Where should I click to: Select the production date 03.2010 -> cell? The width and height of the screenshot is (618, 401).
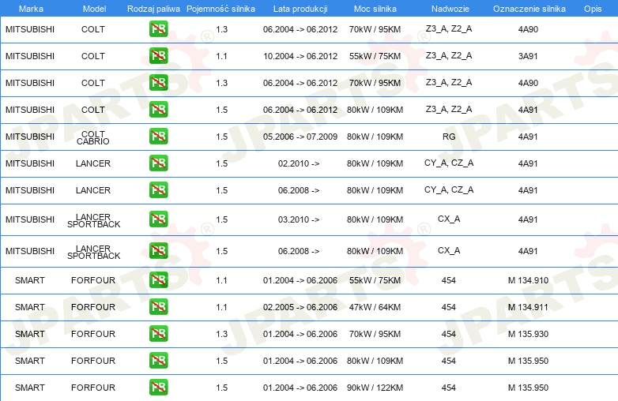click(x=299, y=219)
